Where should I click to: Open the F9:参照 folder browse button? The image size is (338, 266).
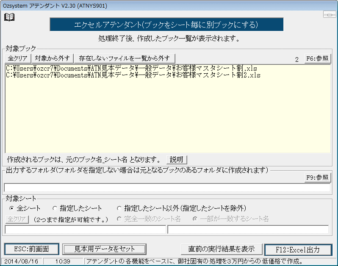coord(317,177)
